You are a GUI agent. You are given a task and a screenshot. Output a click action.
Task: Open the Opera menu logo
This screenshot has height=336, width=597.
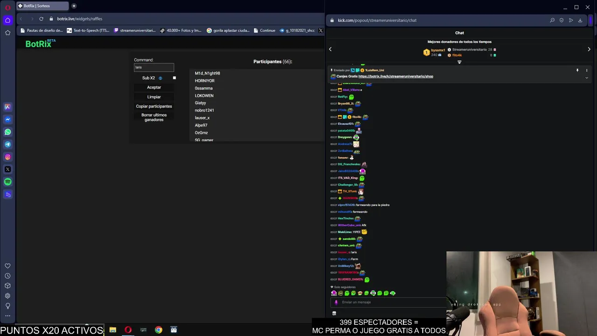(7, 7)
